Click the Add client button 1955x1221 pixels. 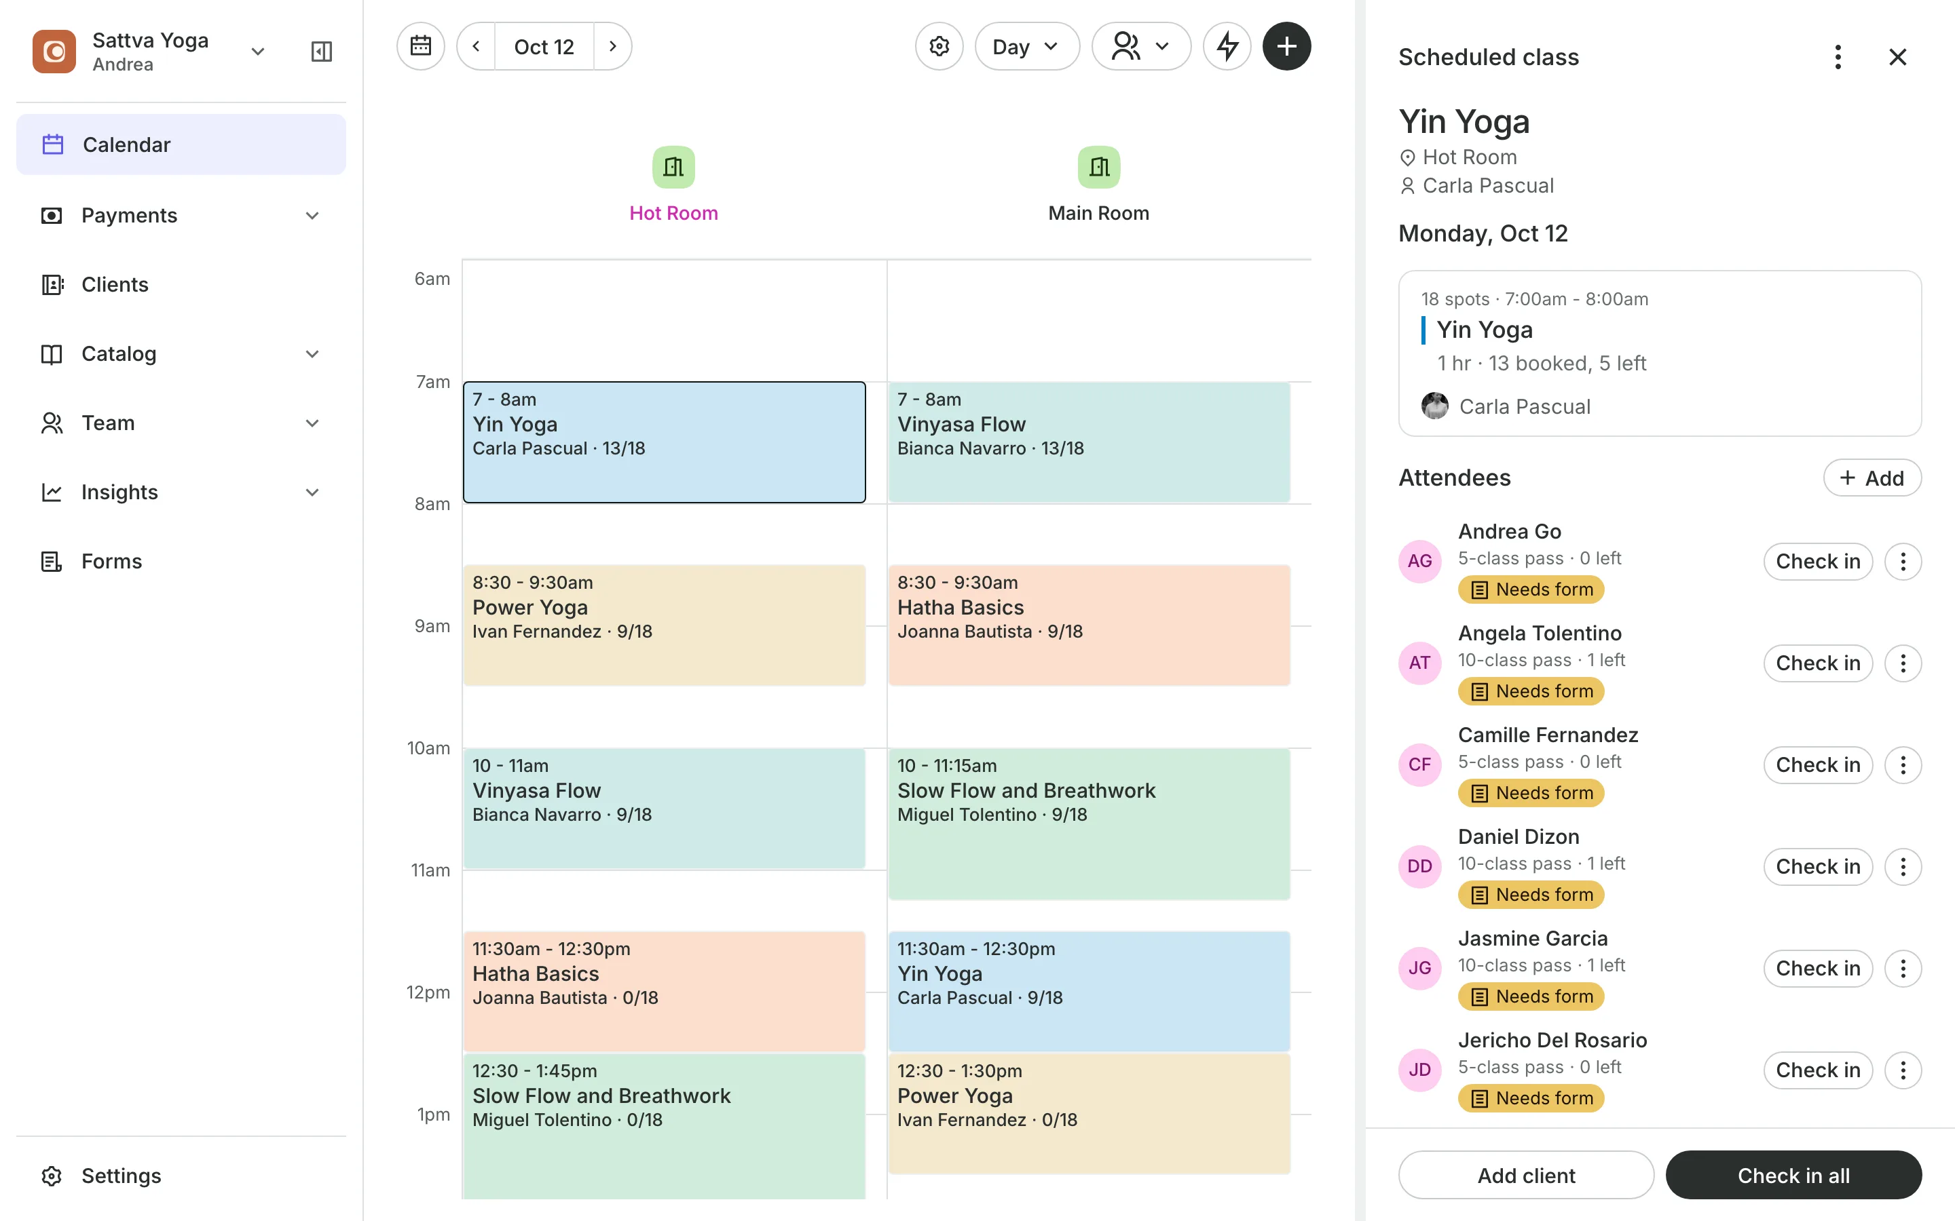click(1526, 1175)
